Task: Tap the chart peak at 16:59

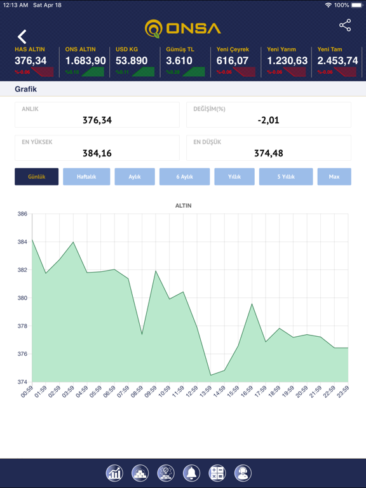Action: coord(252,304)
